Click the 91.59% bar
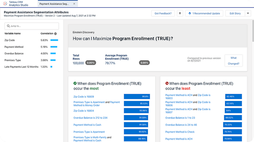 pyautogui.click(x=136, y=118)
